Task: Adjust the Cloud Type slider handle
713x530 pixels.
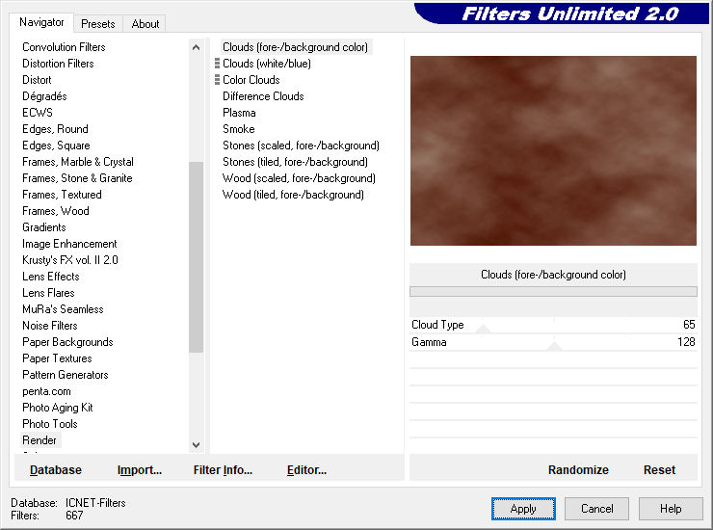Action: (x=483, y=329)
